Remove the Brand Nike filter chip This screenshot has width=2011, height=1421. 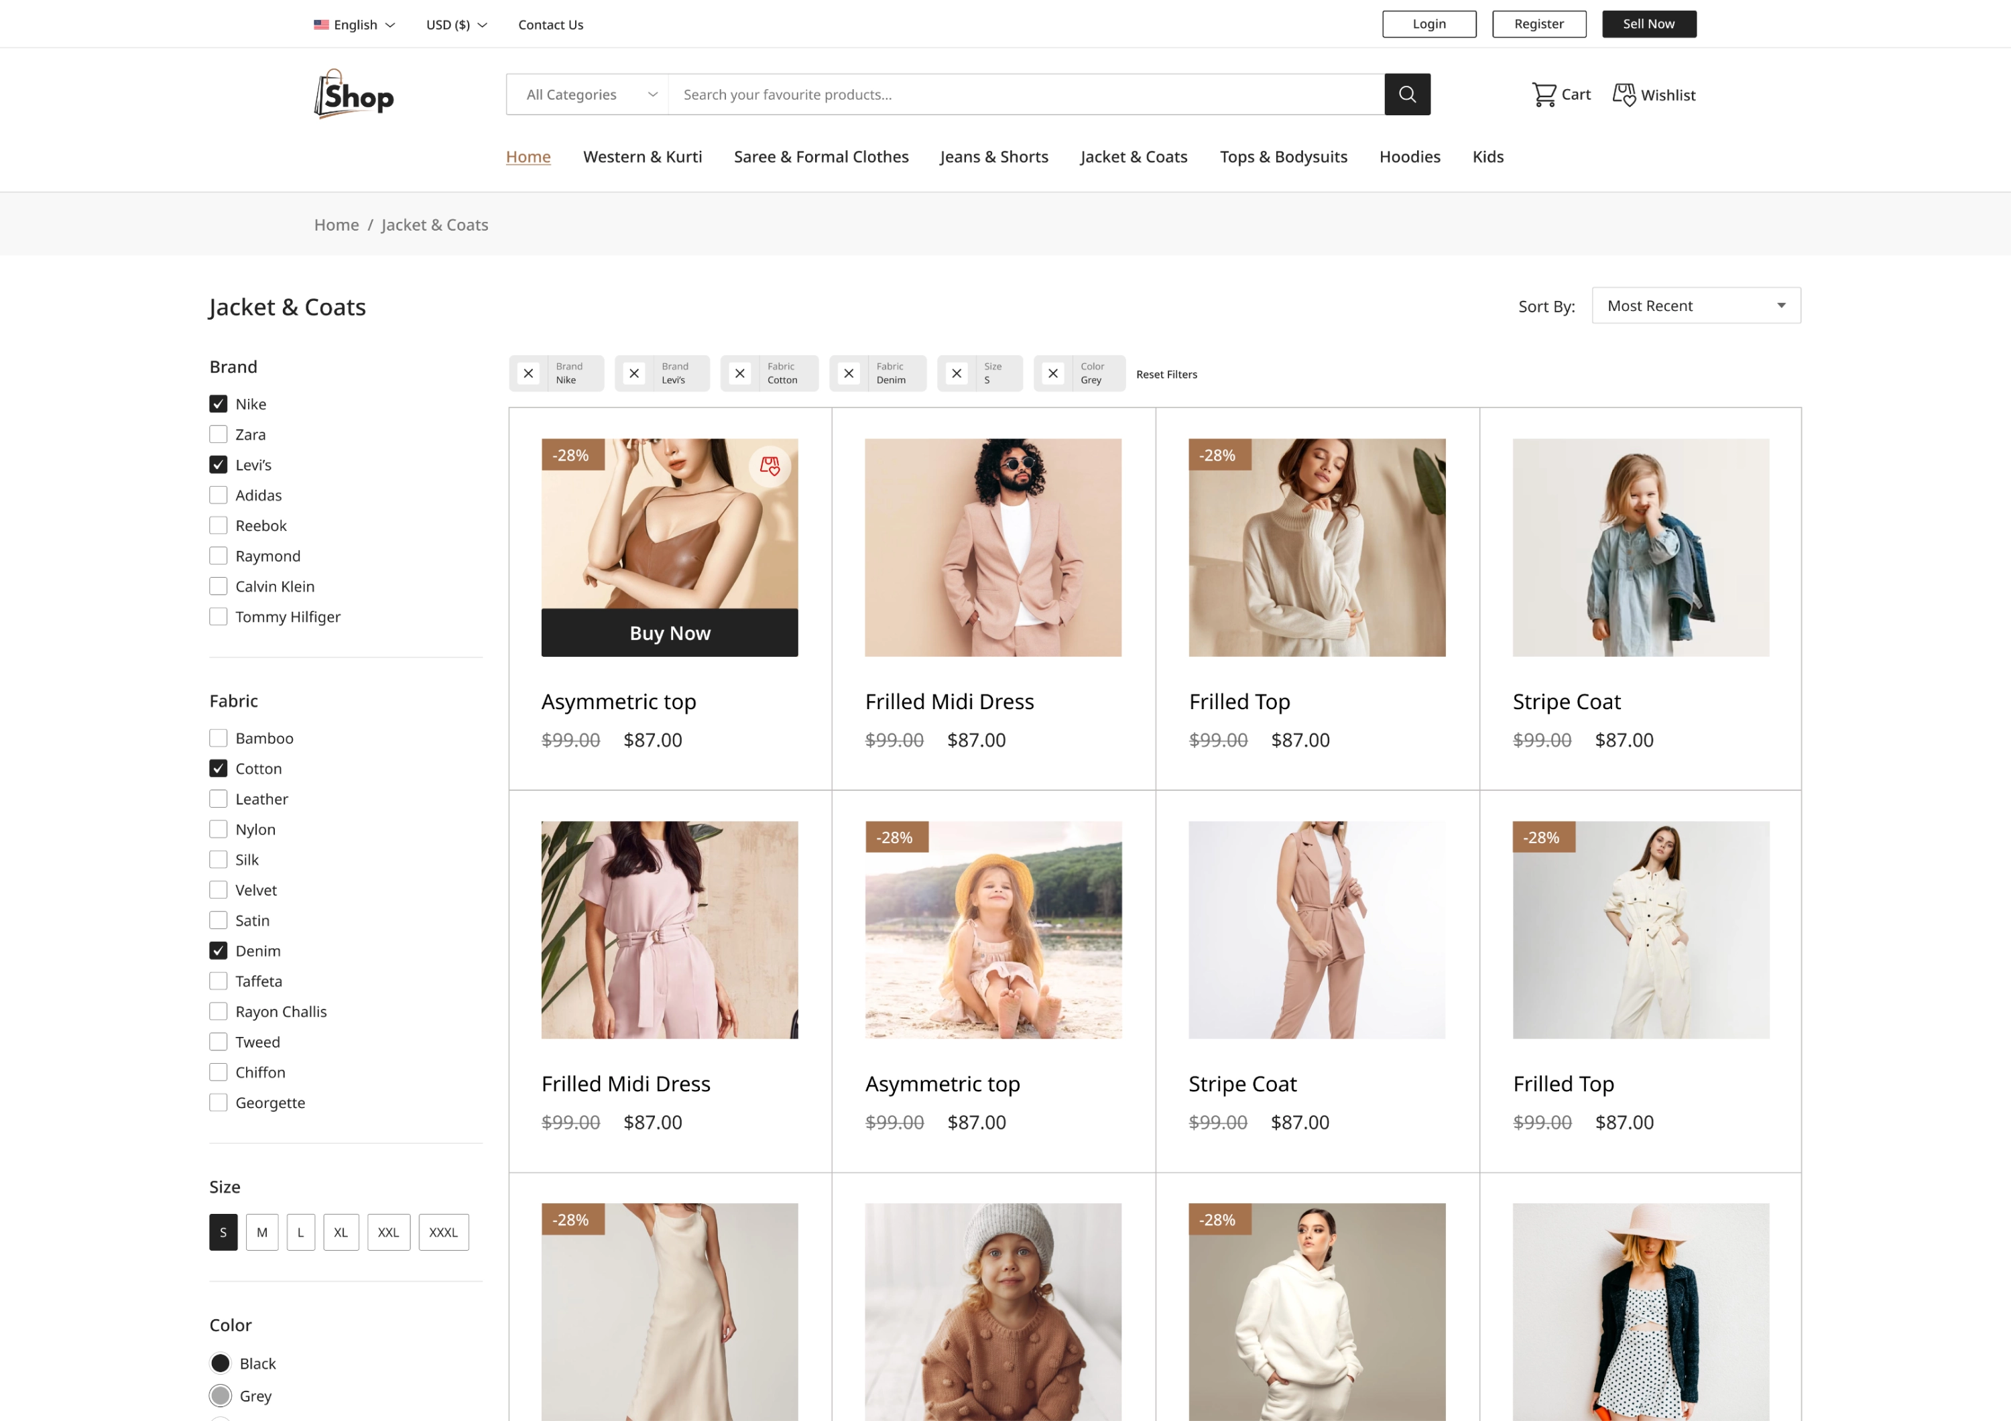tap(529, 373)
